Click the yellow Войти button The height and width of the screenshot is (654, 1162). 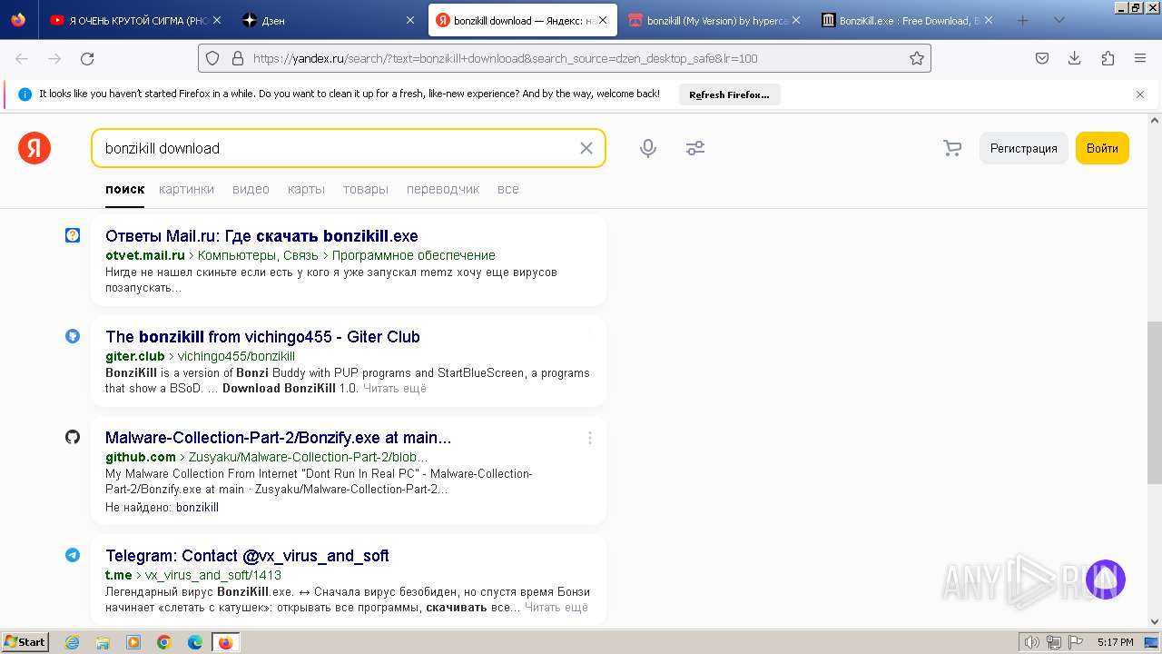tap(1102, 148)
